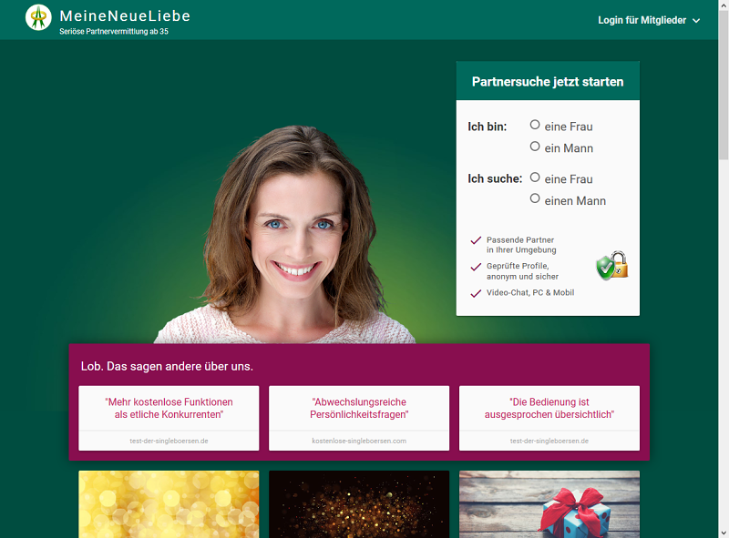Click the scrollbar up arrow
Viewport: 729px width, 538px height.
pyautogui.click(x=724, y=5)
